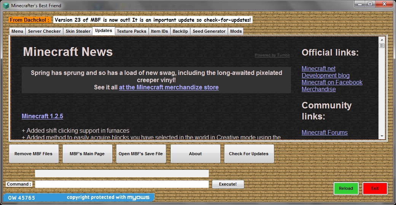Click the Command label
This screenshot has width=396, height=205.
[19, 184]
